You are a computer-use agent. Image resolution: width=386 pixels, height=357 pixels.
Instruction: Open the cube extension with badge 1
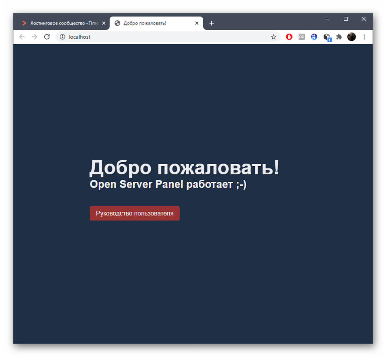coord(327,37)
